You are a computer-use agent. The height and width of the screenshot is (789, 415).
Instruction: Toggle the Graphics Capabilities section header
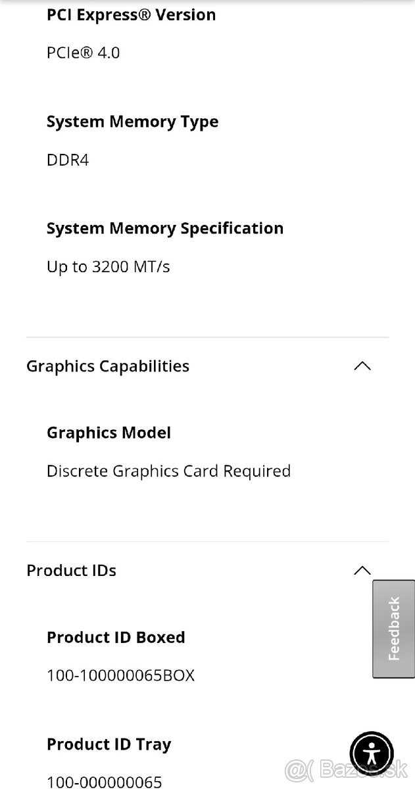pos(107,366)
